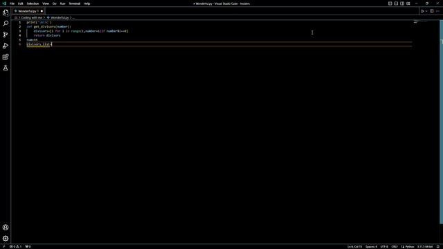Click 'Coding with me' breadcrumb folder
This screenshot has width=443, height=249.
[x=32, y=17]
